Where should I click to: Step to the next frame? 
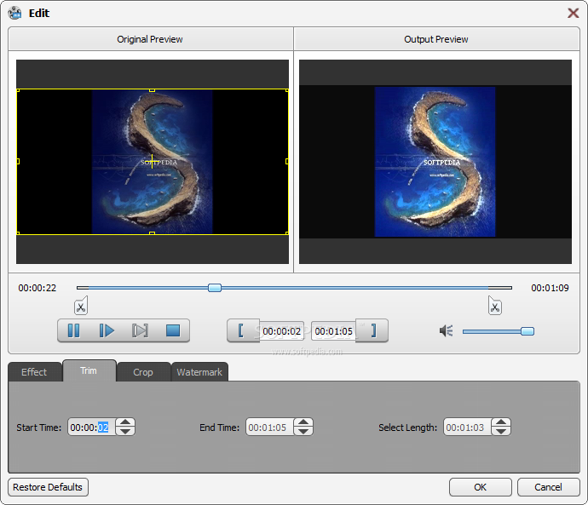[x=140, y=330]
